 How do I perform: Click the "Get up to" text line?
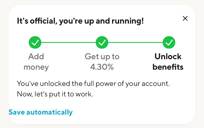point(102,56)
